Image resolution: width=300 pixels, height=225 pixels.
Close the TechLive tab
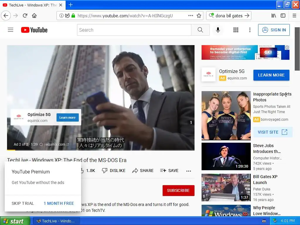coord(61,5)
